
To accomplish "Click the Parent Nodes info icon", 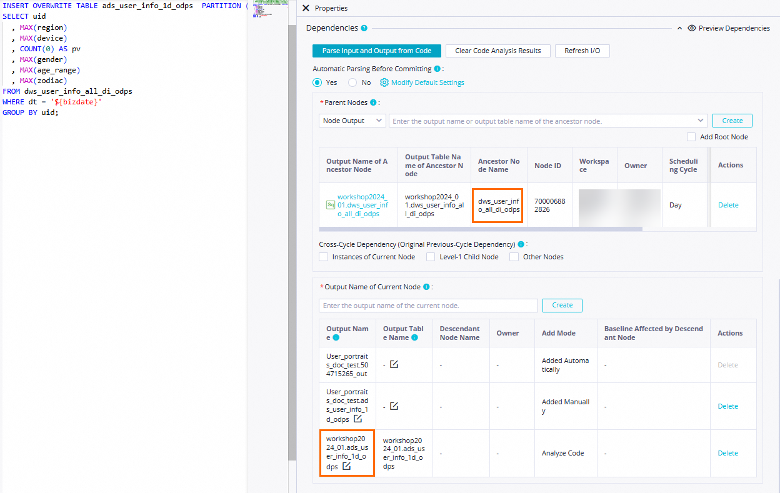I will tap(373, 102).
